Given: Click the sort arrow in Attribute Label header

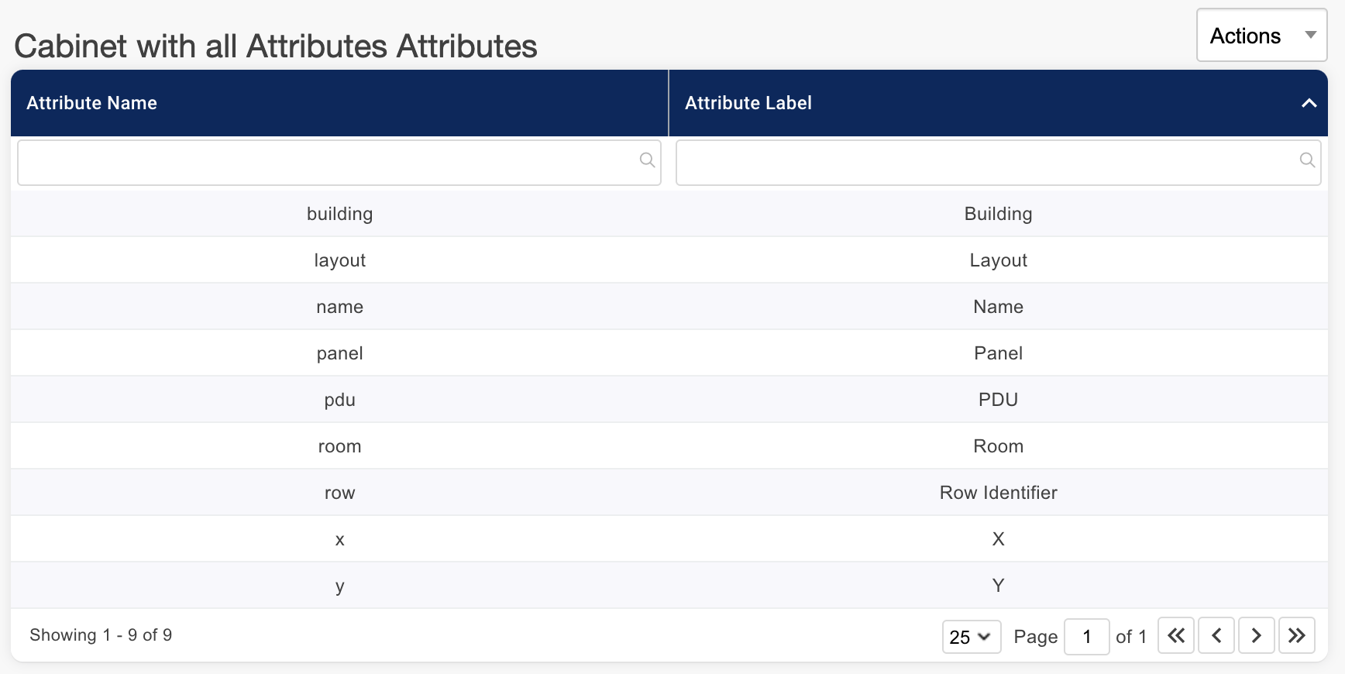Looking at the screenshot, I should click(x=1309, y=103).
